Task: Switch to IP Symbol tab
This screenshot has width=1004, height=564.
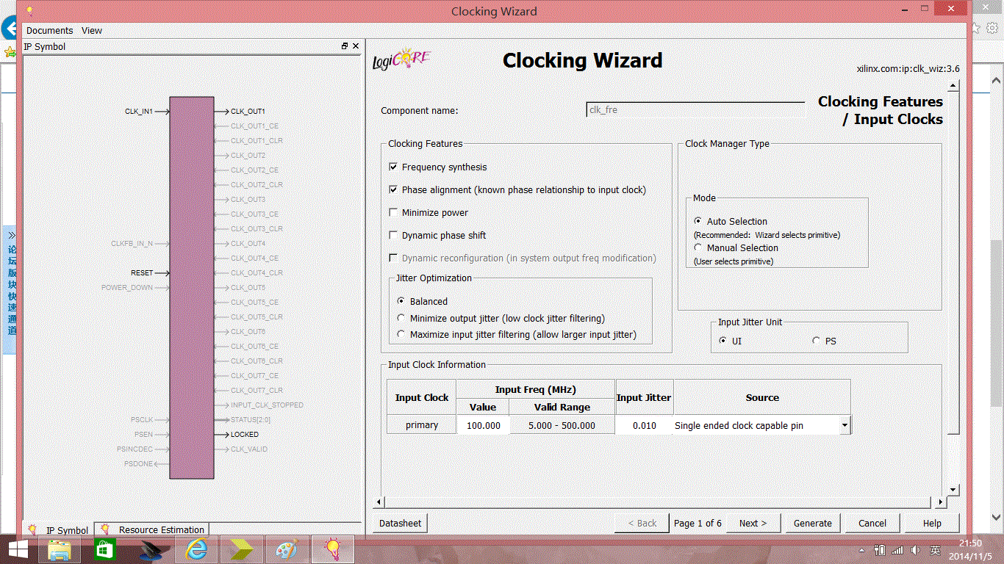Action: (x=58, y=529)
